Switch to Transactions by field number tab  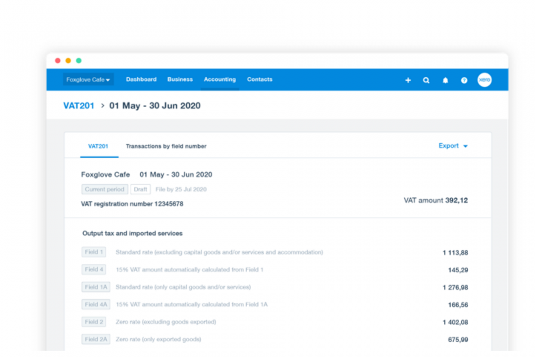click(166, 146)
